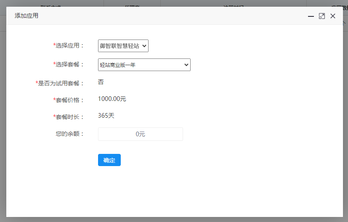Screen dimensions: 348x222
Task: Click the 否 trial package value
Action: [101, 82]
